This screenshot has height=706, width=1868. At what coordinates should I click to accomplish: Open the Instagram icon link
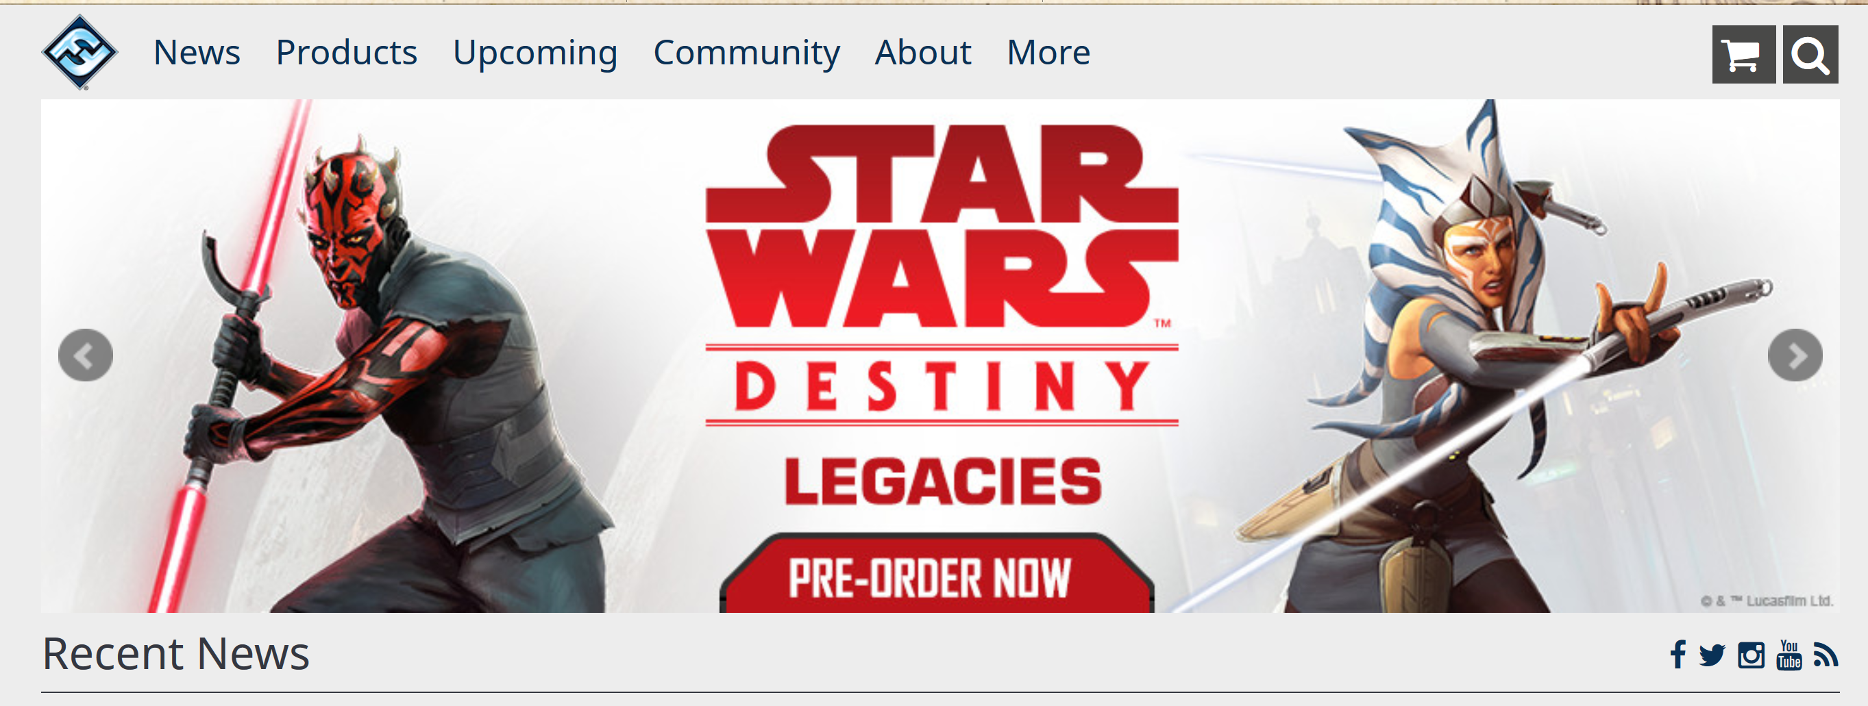1751,655
